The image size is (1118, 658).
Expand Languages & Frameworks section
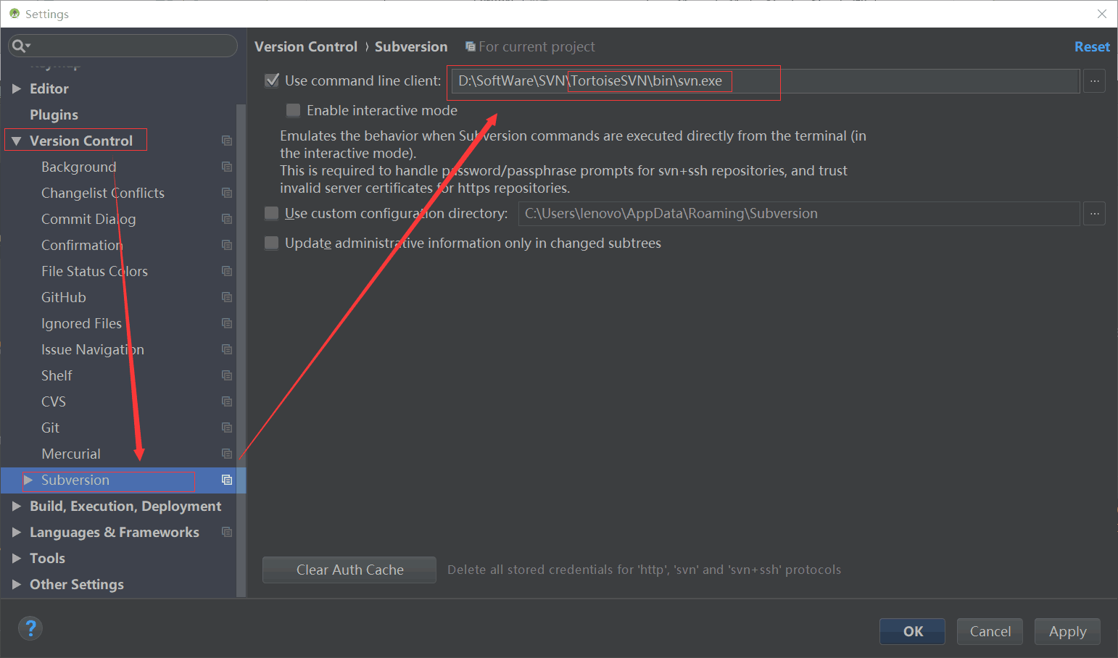(17, 532)
